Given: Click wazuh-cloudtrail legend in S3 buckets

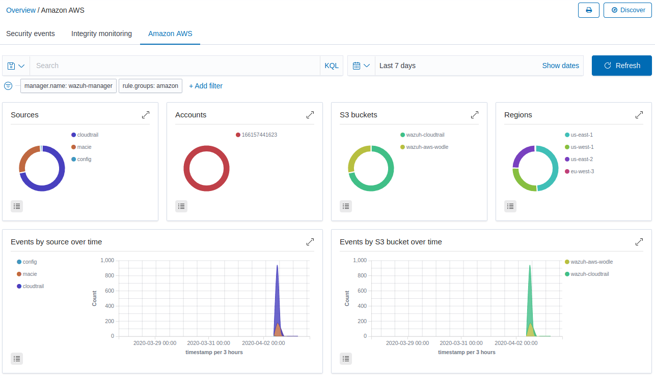Looking at the screenshot, I should click(422, 135).
